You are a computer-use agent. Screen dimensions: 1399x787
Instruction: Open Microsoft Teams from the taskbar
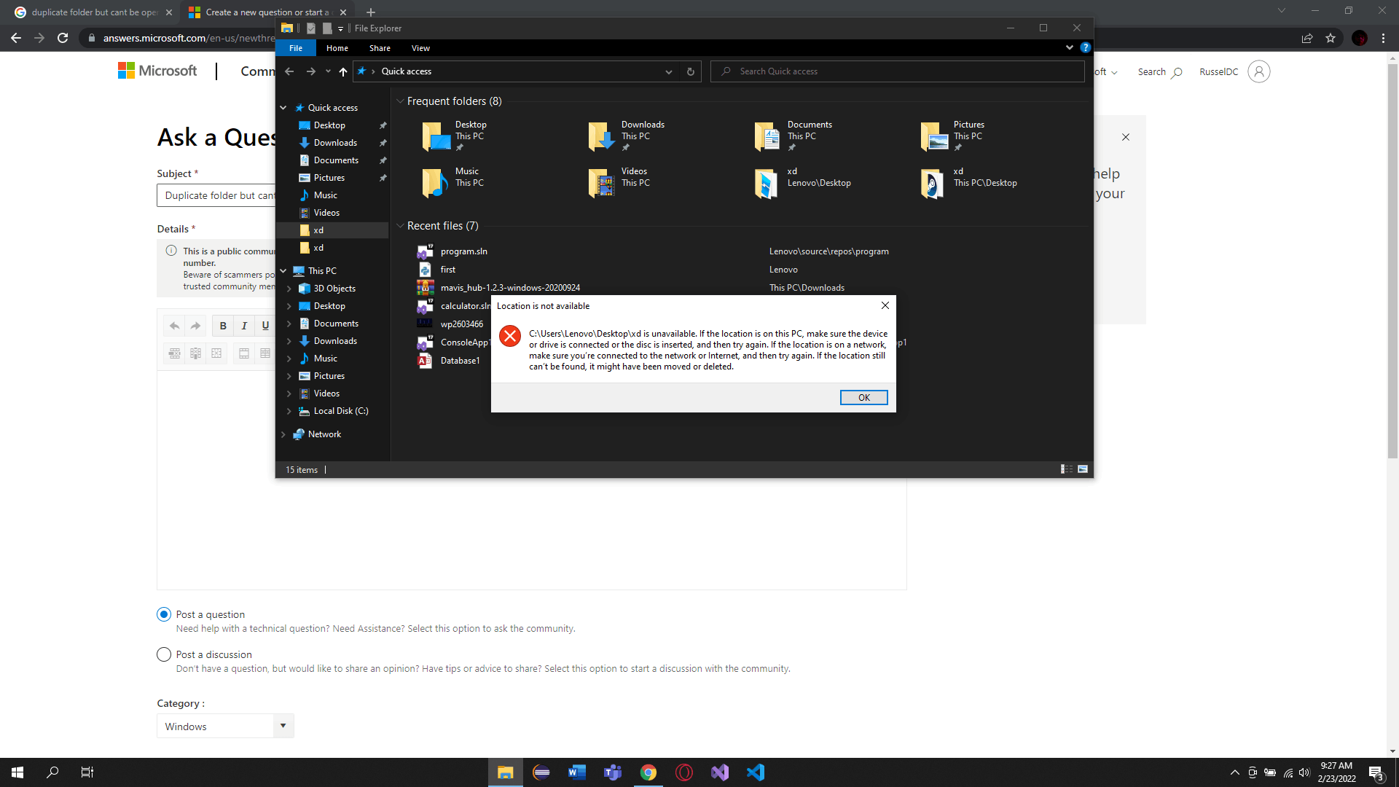point(613,772)
